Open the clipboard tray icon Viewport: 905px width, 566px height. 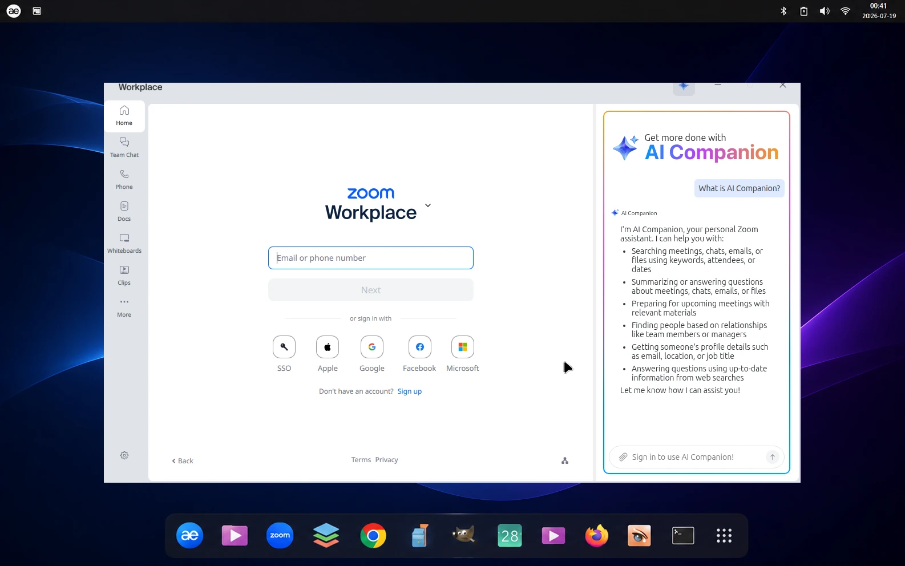pyautogui.click(x=804, y=11)
